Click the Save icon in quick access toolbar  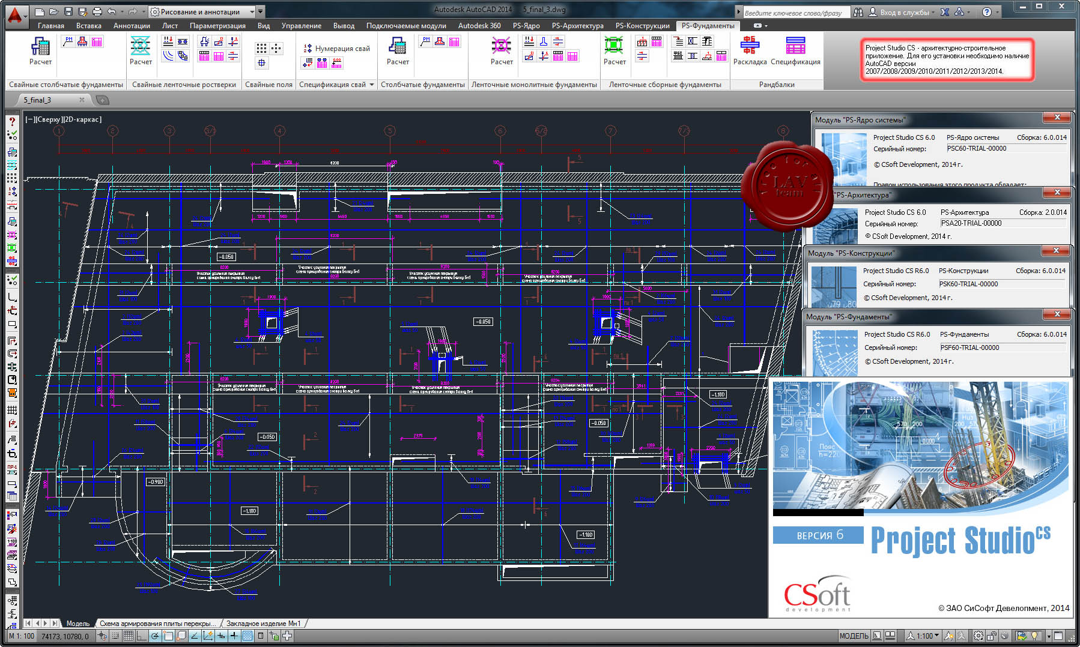tap(68, 11)
